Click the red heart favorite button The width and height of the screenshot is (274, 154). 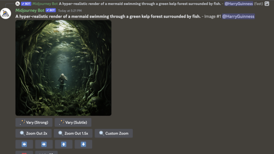tap(24, 153)
